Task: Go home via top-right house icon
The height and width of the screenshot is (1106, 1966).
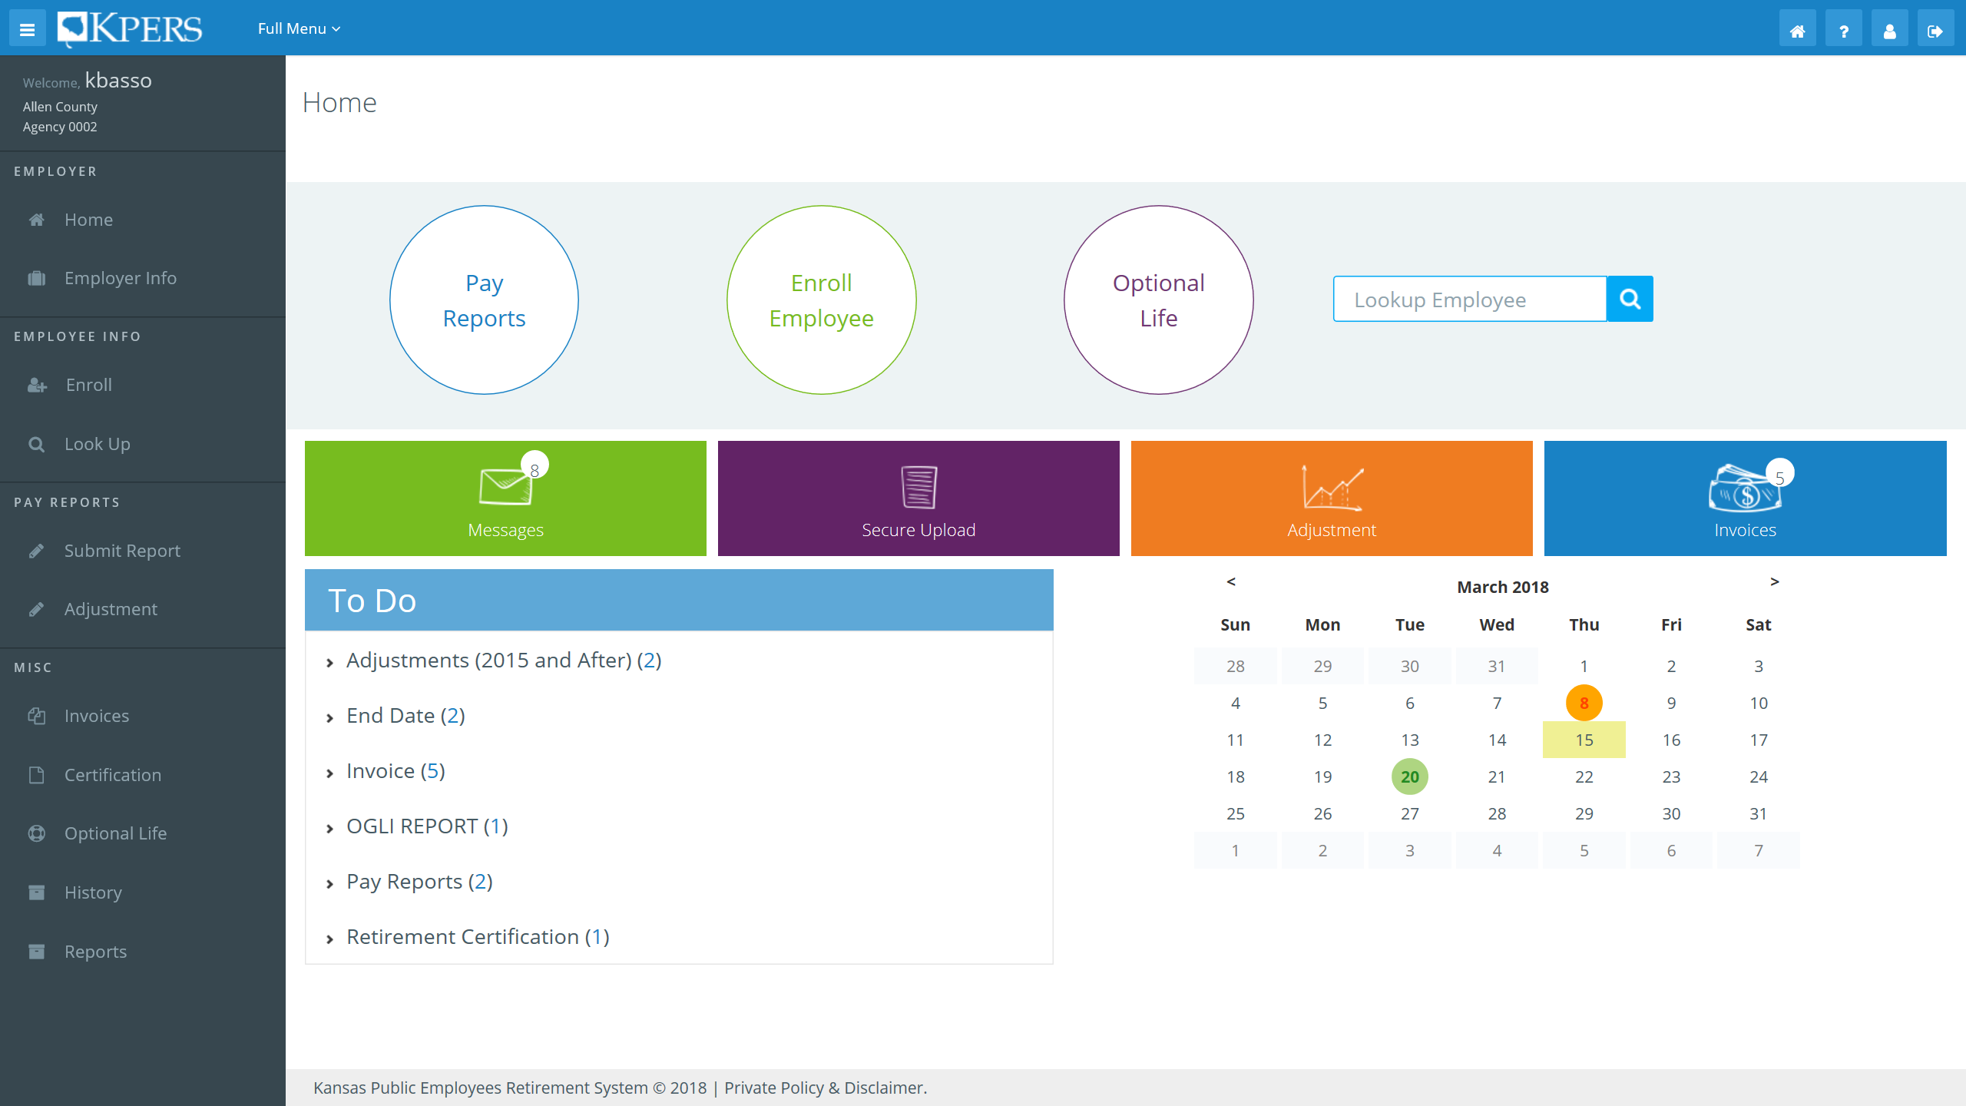Action: point(1797,29)
